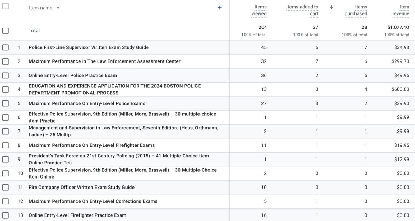
Task: Mark checkbox for Boston Police Department application row
Action: [6, 89]
